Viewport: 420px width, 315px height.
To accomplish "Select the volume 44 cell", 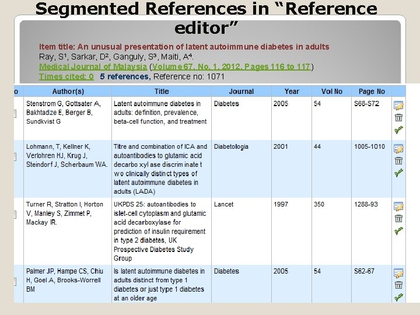I will click(331, 169).
